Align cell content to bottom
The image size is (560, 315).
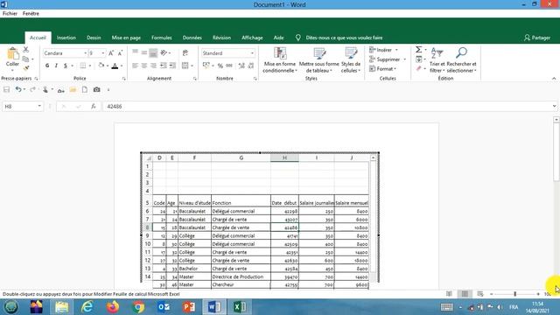[x=153, y=52]
